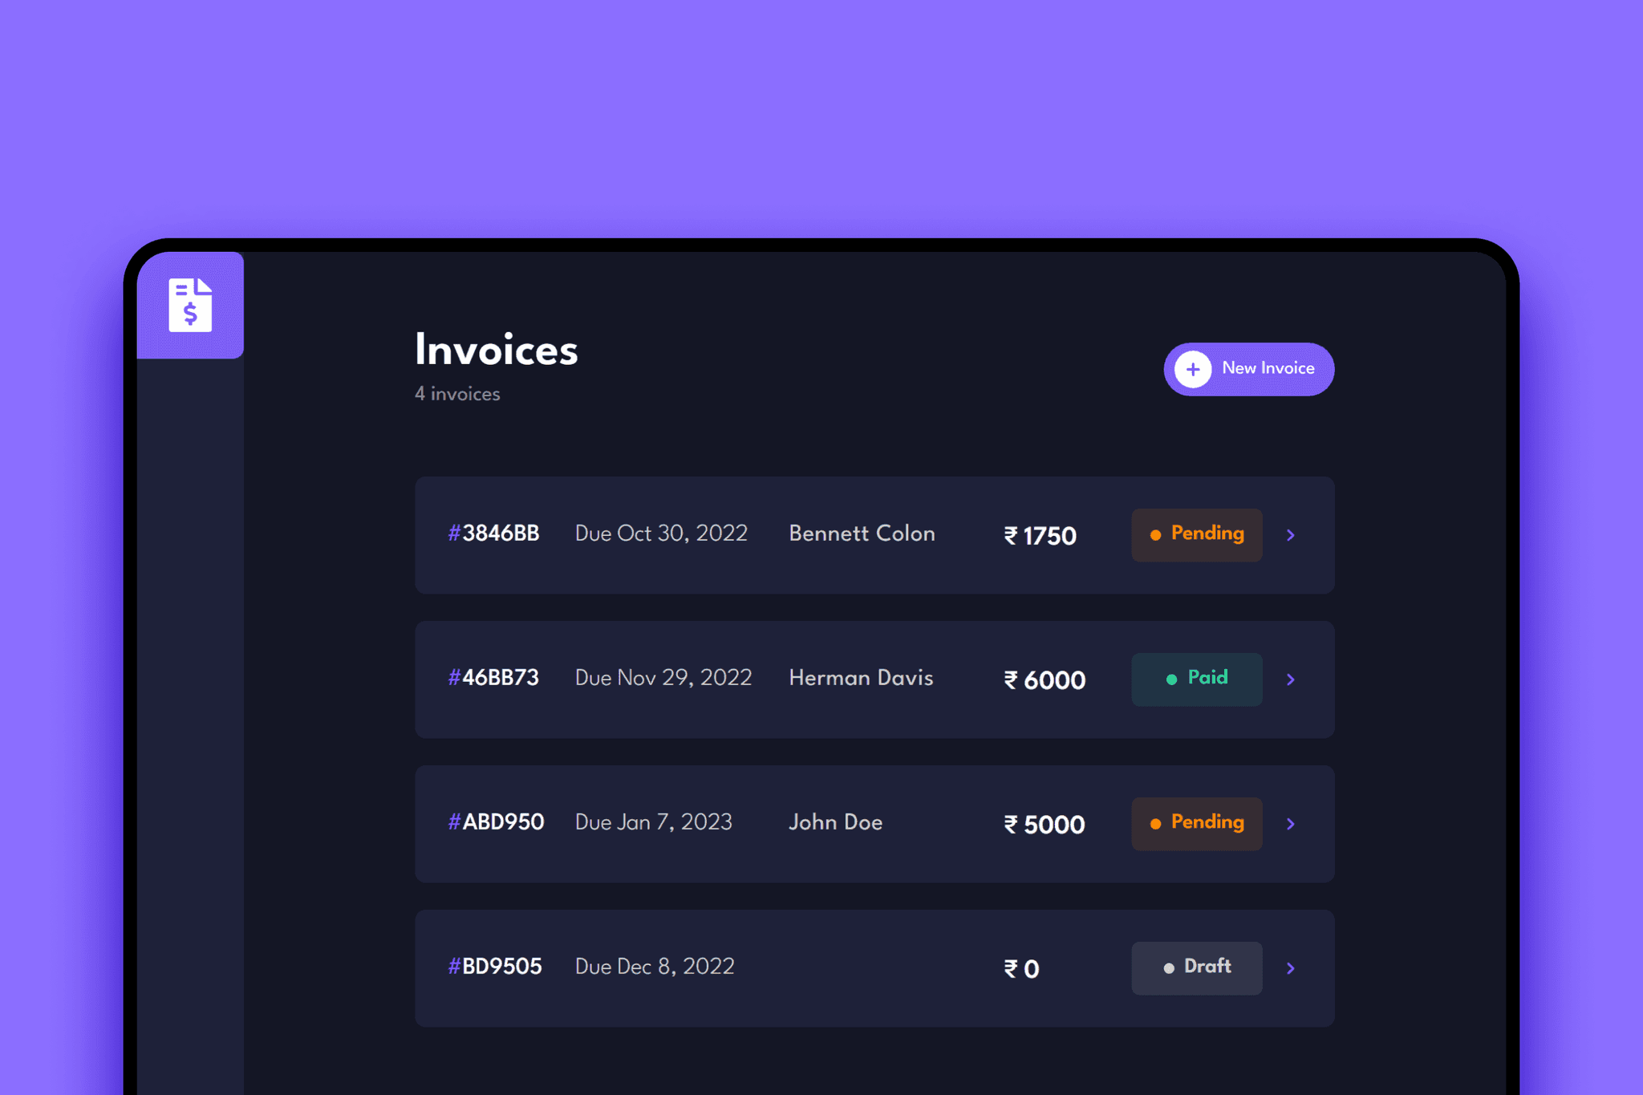The height and width of the screenshot is (1095, 1643).
Task: Click the invoice app logo icon
Action: pos(190,305)
